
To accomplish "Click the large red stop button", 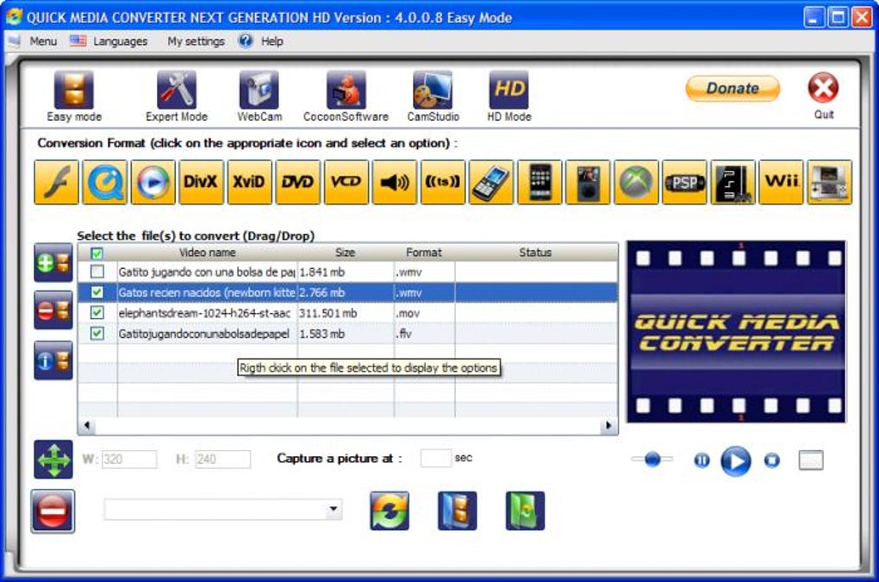I will (x=53, y=511).
